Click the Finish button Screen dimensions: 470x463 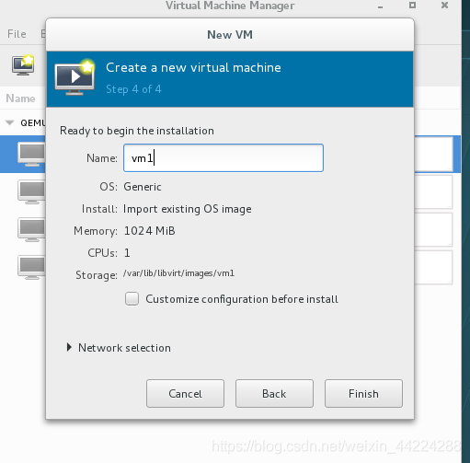coord(363,393)
